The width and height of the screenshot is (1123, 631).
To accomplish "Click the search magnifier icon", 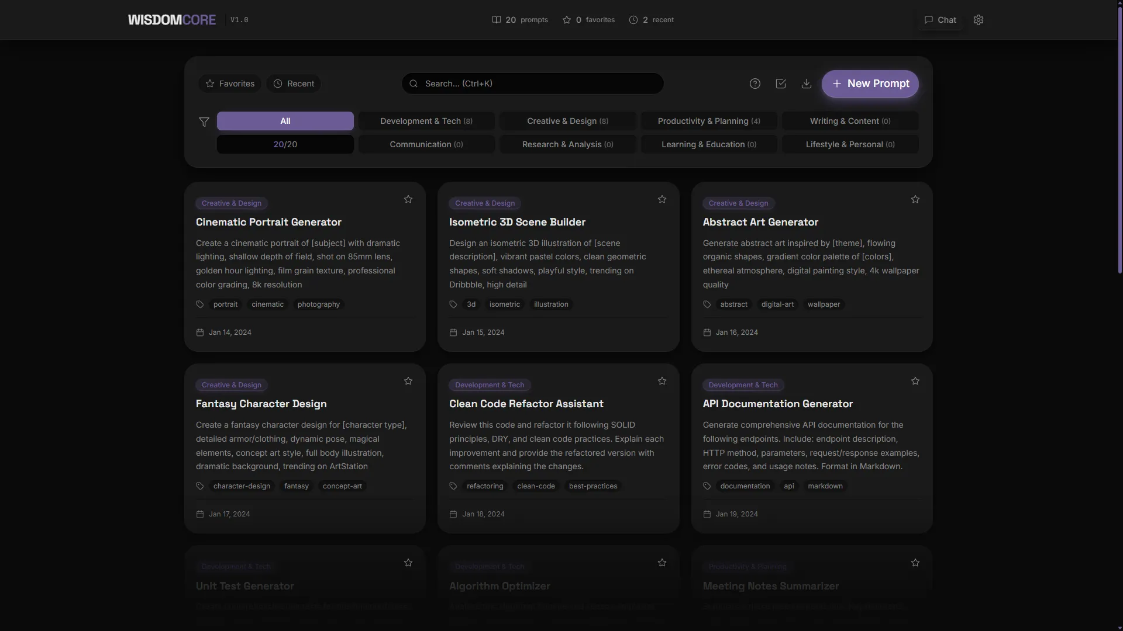I will point(414,84).
